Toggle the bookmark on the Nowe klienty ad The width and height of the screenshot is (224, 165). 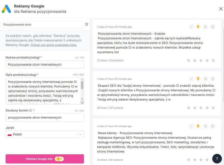pyautogui.click(x=198, y=126)
